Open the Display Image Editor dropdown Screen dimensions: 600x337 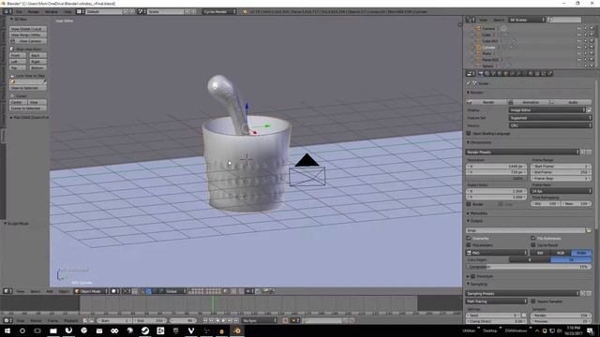547,110
